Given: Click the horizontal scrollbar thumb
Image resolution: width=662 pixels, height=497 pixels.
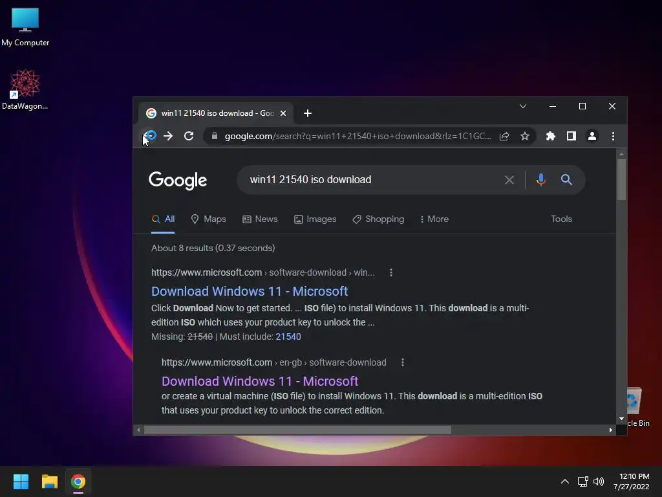Looking at the screenshot, I should coord(297,430).
